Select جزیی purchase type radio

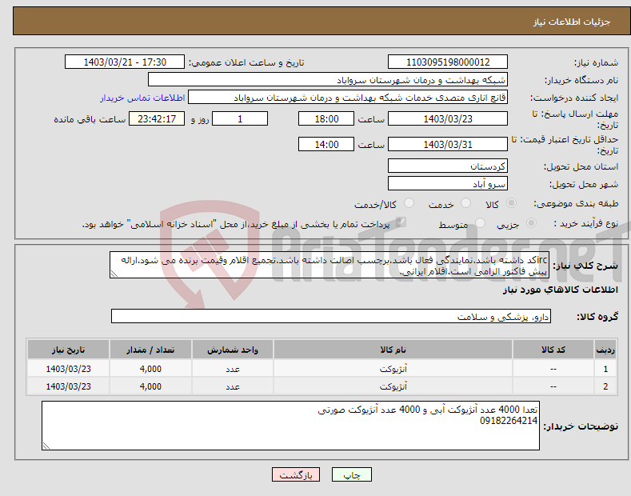pos(531,222)
